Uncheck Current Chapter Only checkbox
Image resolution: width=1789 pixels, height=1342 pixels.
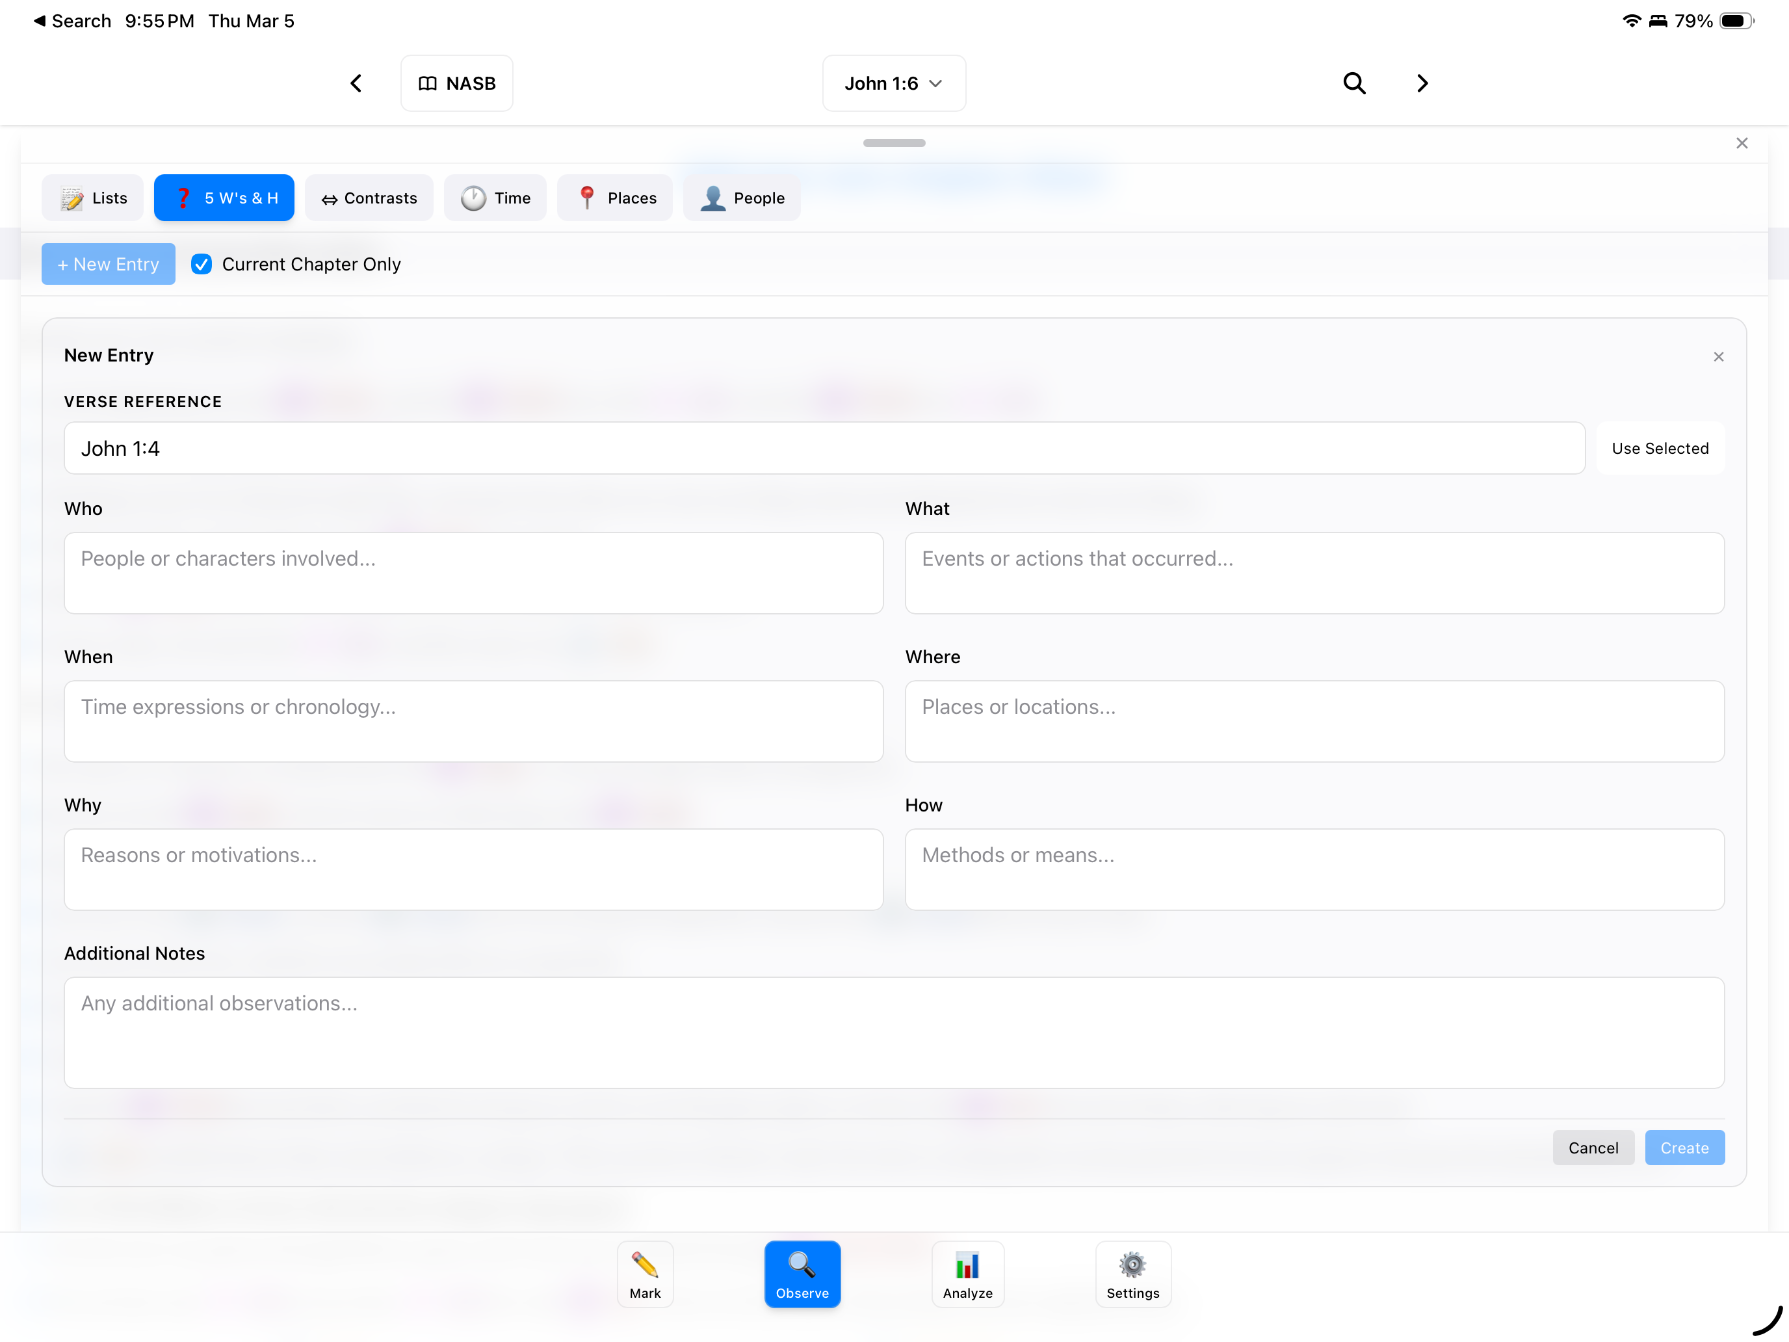(x=202, y=265)
